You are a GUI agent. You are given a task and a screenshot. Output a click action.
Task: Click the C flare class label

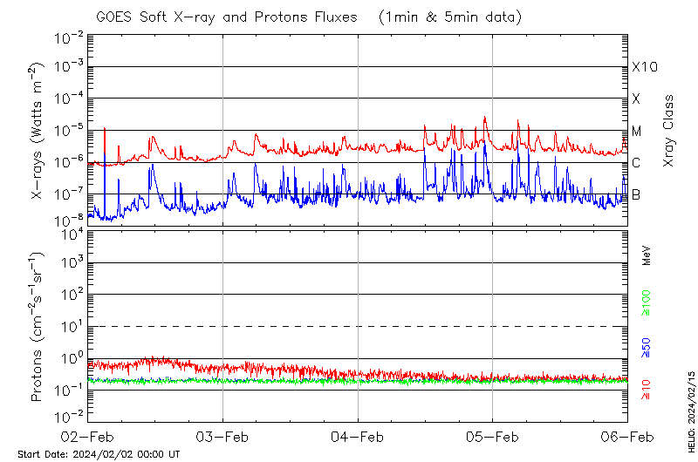point(636,163)
